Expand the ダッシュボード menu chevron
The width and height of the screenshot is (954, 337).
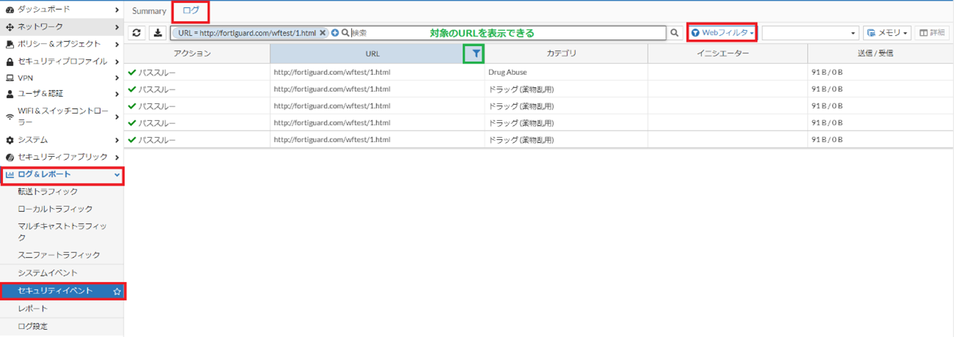coord(117,10)
